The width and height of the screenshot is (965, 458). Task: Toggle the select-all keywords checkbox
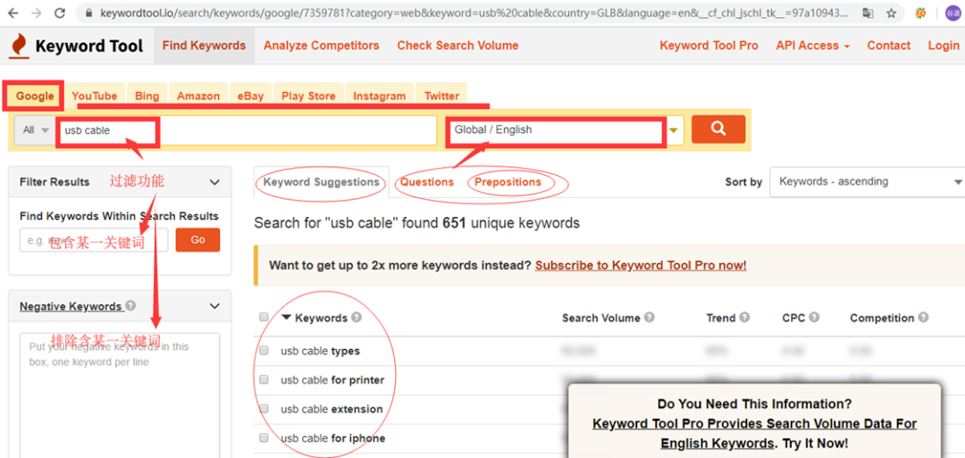[x=264, y=317]
